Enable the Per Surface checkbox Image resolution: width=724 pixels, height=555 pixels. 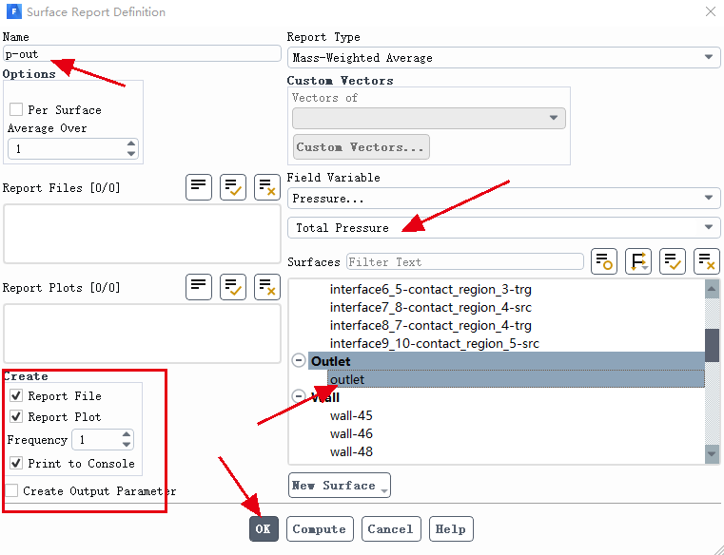[x=16, y=110]
